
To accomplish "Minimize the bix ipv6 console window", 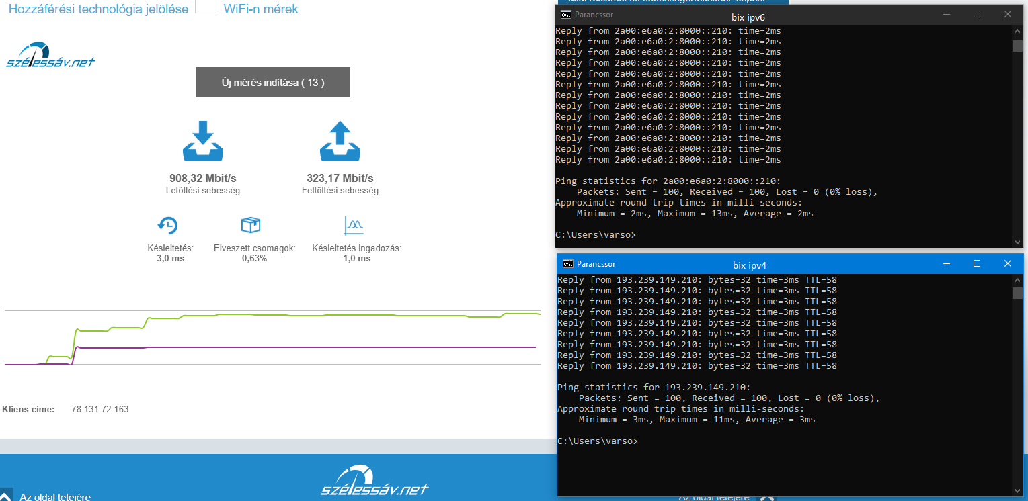I will pos(946,15).
